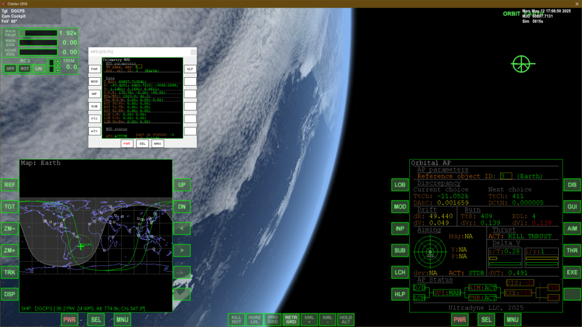The height and width of the screenshot is (327, 582).
Task: Set RCS mode to LIN
Action: 39,69
